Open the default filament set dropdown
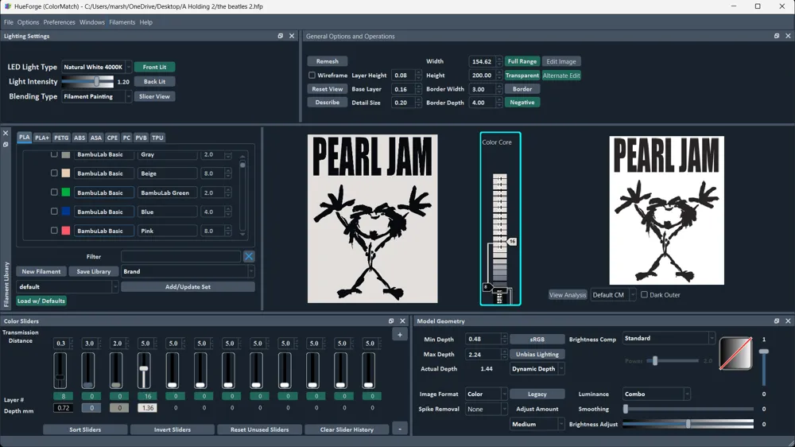795x447 pixels. click(x=68, y=286)
